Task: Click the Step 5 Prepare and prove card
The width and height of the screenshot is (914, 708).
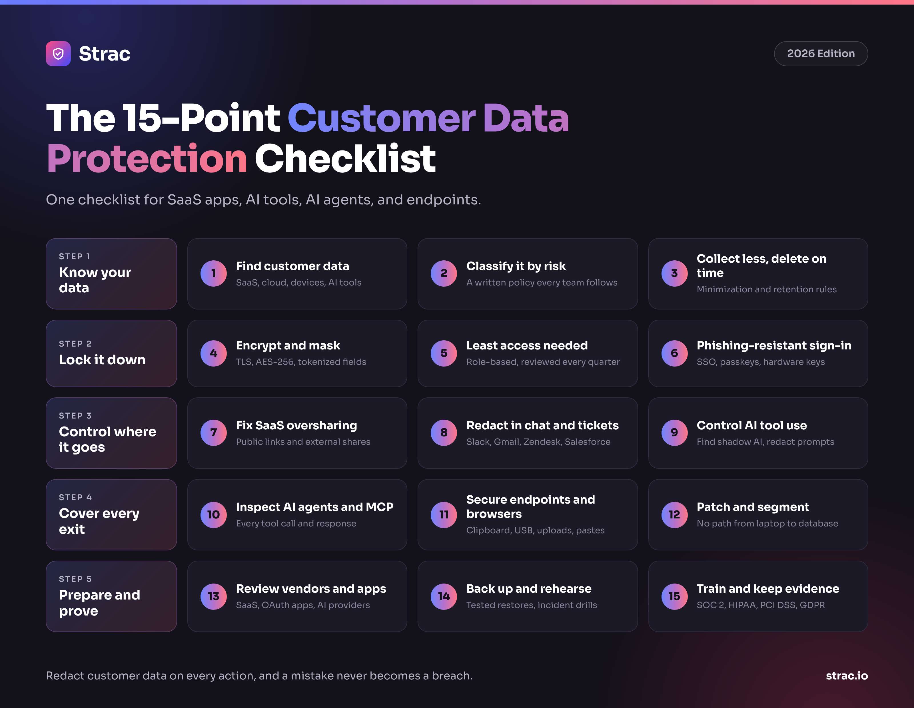Action: [111, 596]
